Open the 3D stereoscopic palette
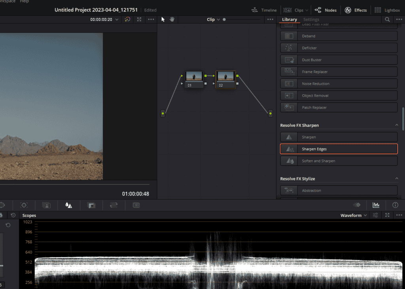 (136, 205)
